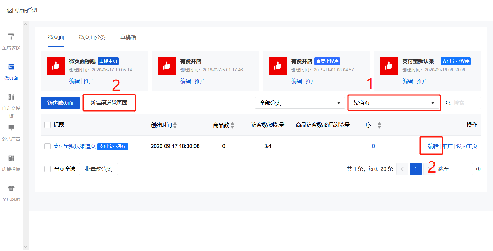Image resolution: width=493 pixels, height=251 pixels.
Task: Sort by 创建时间 arrows
Action: tap(175, 125)
